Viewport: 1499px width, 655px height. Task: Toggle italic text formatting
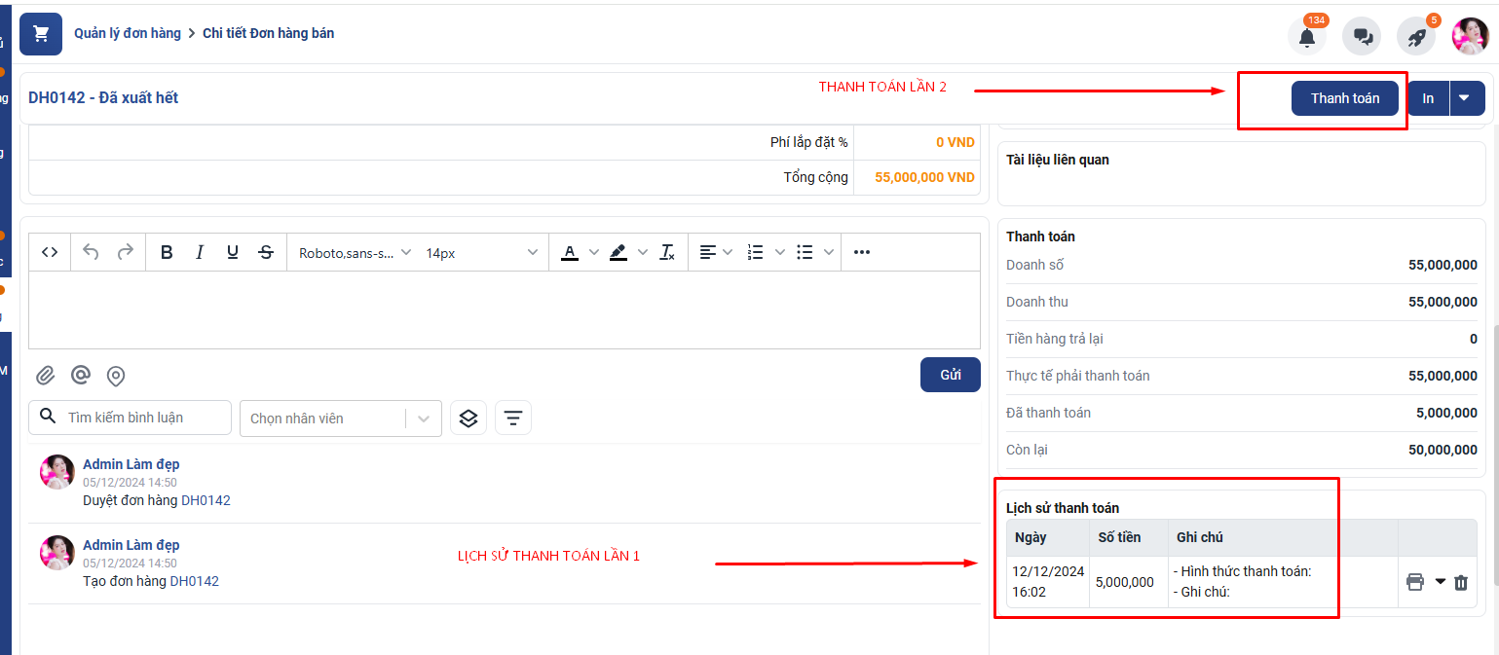(200, 252)
